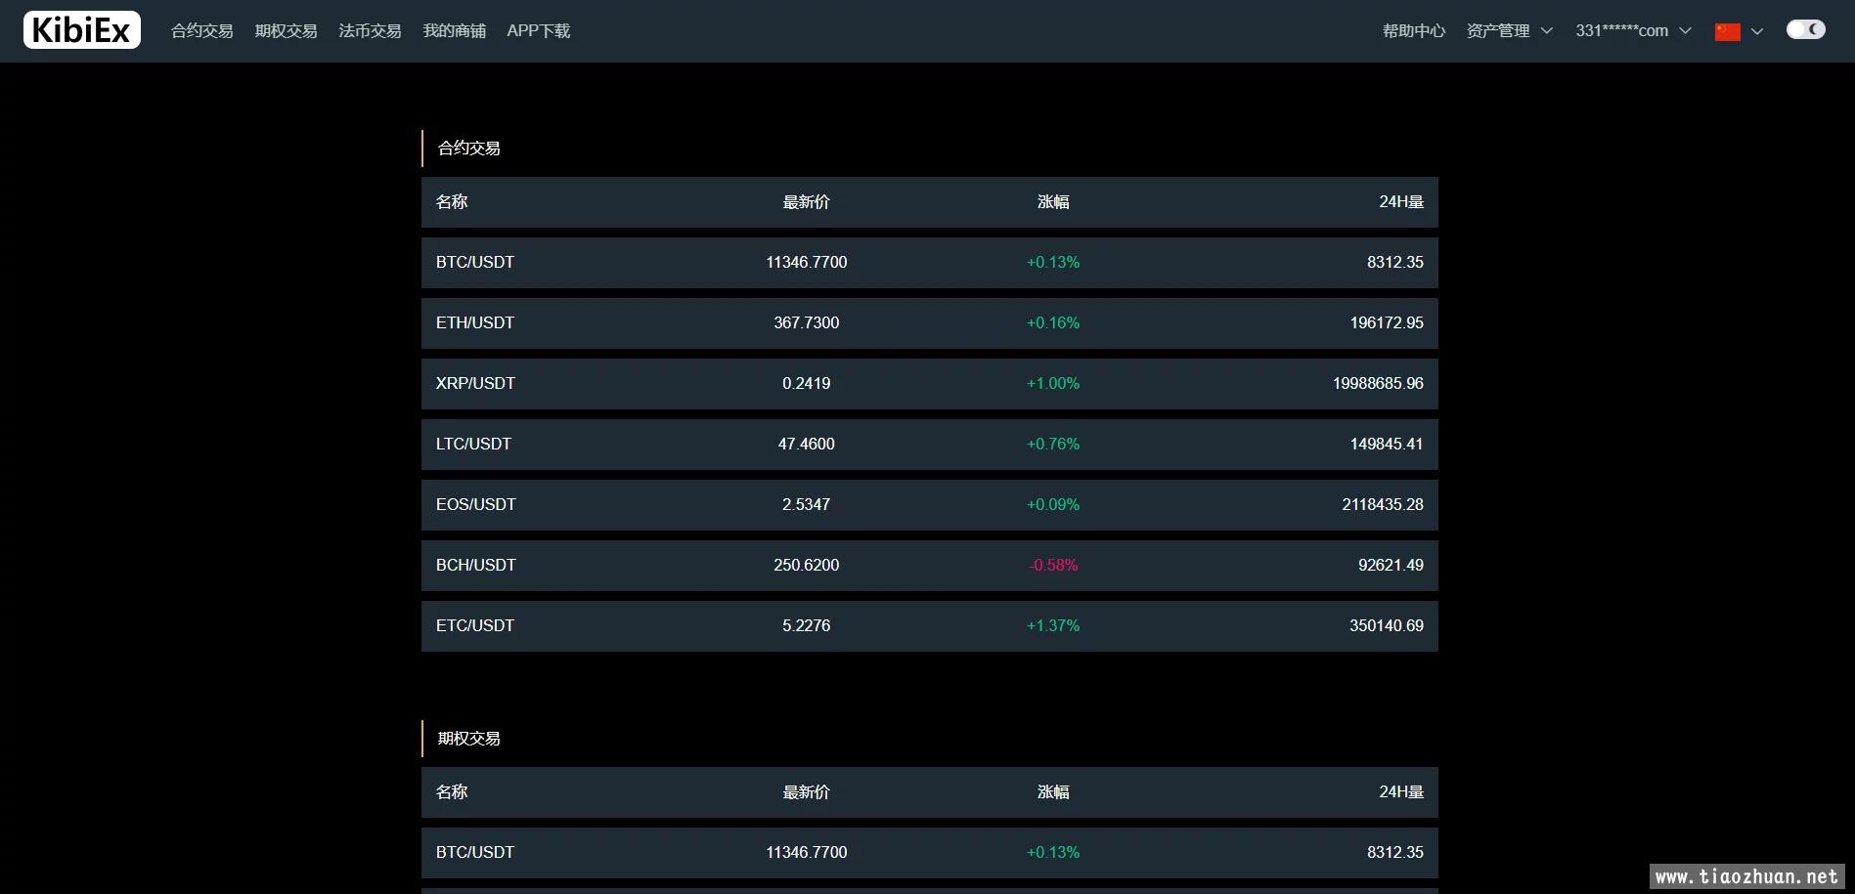Click the +0.76% change value
The image size is (1855, 894).
pos(1053,445)
